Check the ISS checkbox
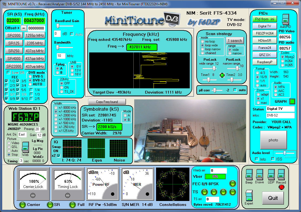Screen dimensions: 301x212 273,159
